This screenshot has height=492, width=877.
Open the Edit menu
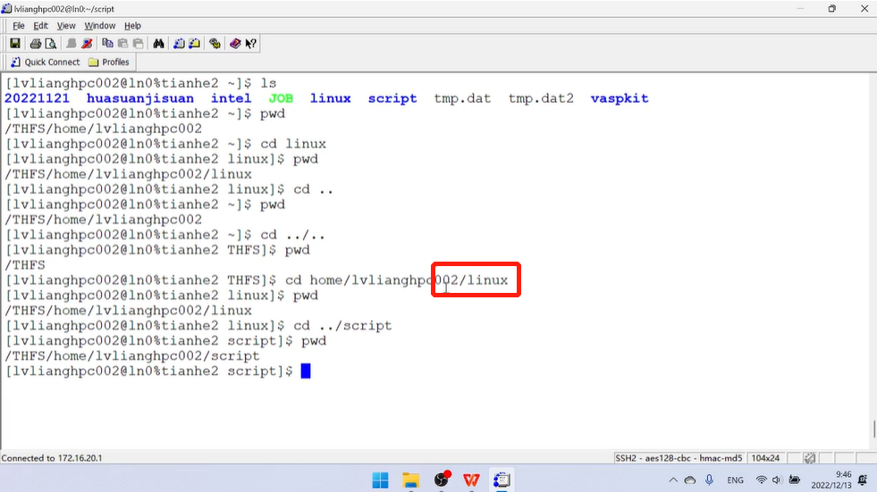pos(41,26)
